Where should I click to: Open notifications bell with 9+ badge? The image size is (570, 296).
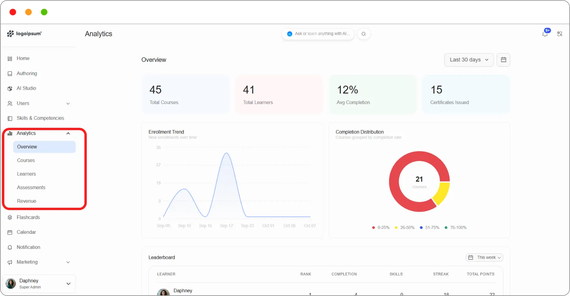pyautogui.click(x=545, y=34)
